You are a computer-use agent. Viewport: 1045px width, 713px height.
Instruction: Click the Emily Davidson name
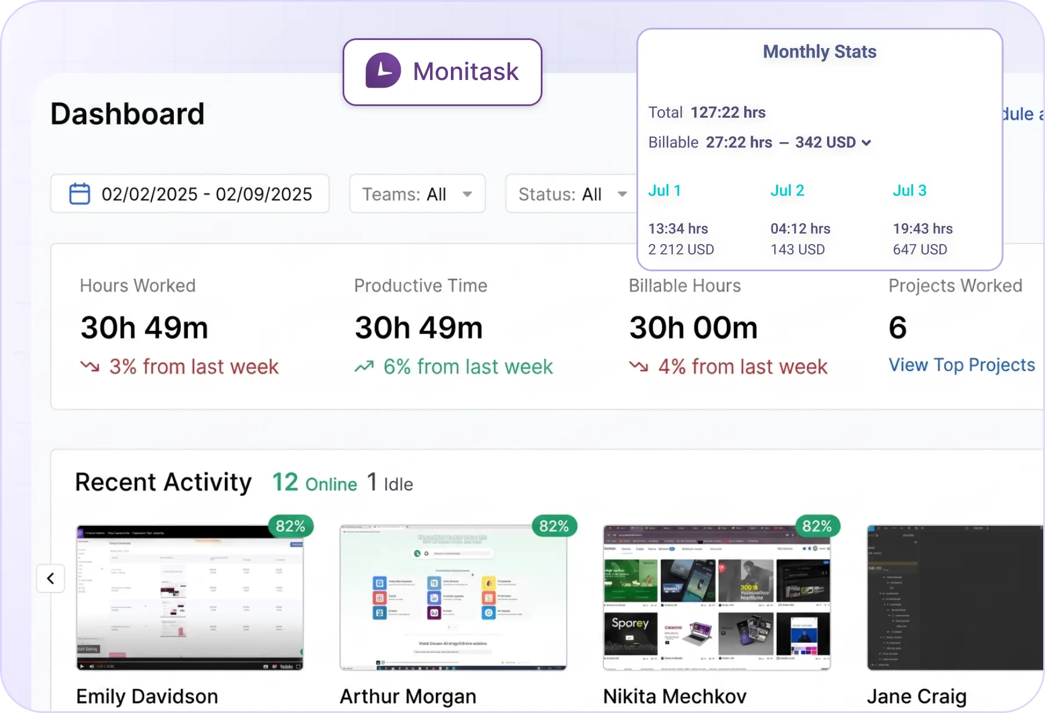[x=147, y=696]
